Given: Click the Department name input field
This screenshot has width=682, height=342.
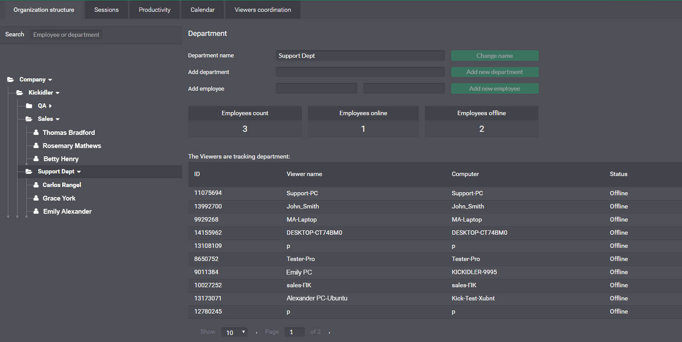Looking at the screenshot, I should (360, 56).
